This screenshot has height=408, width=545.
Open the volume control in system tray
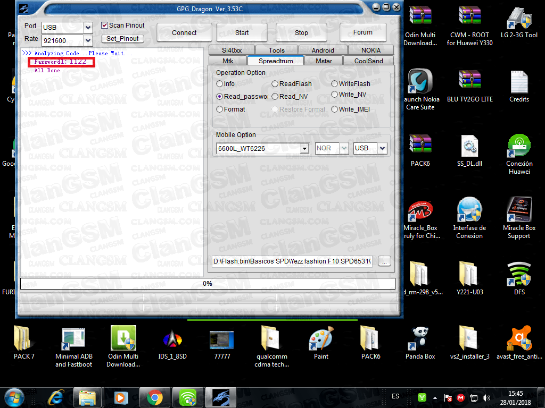(x=486, y=397)
